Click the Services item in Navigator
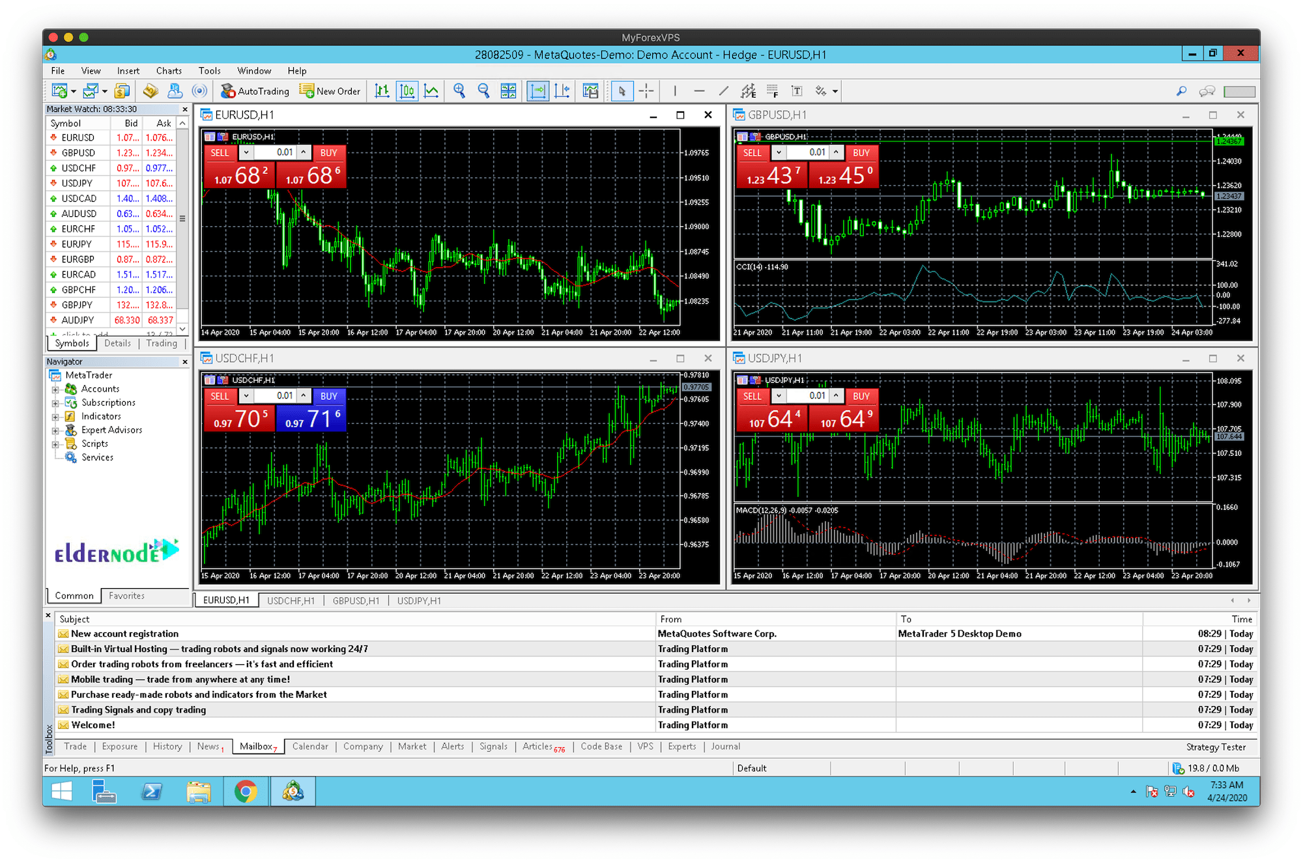The width and height of the screenshot is (1303, 863). [97, 458]
